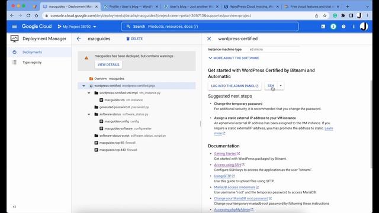Open the extensions puzzle piece menu
379x213 pixels.
(x=343, y=15)
